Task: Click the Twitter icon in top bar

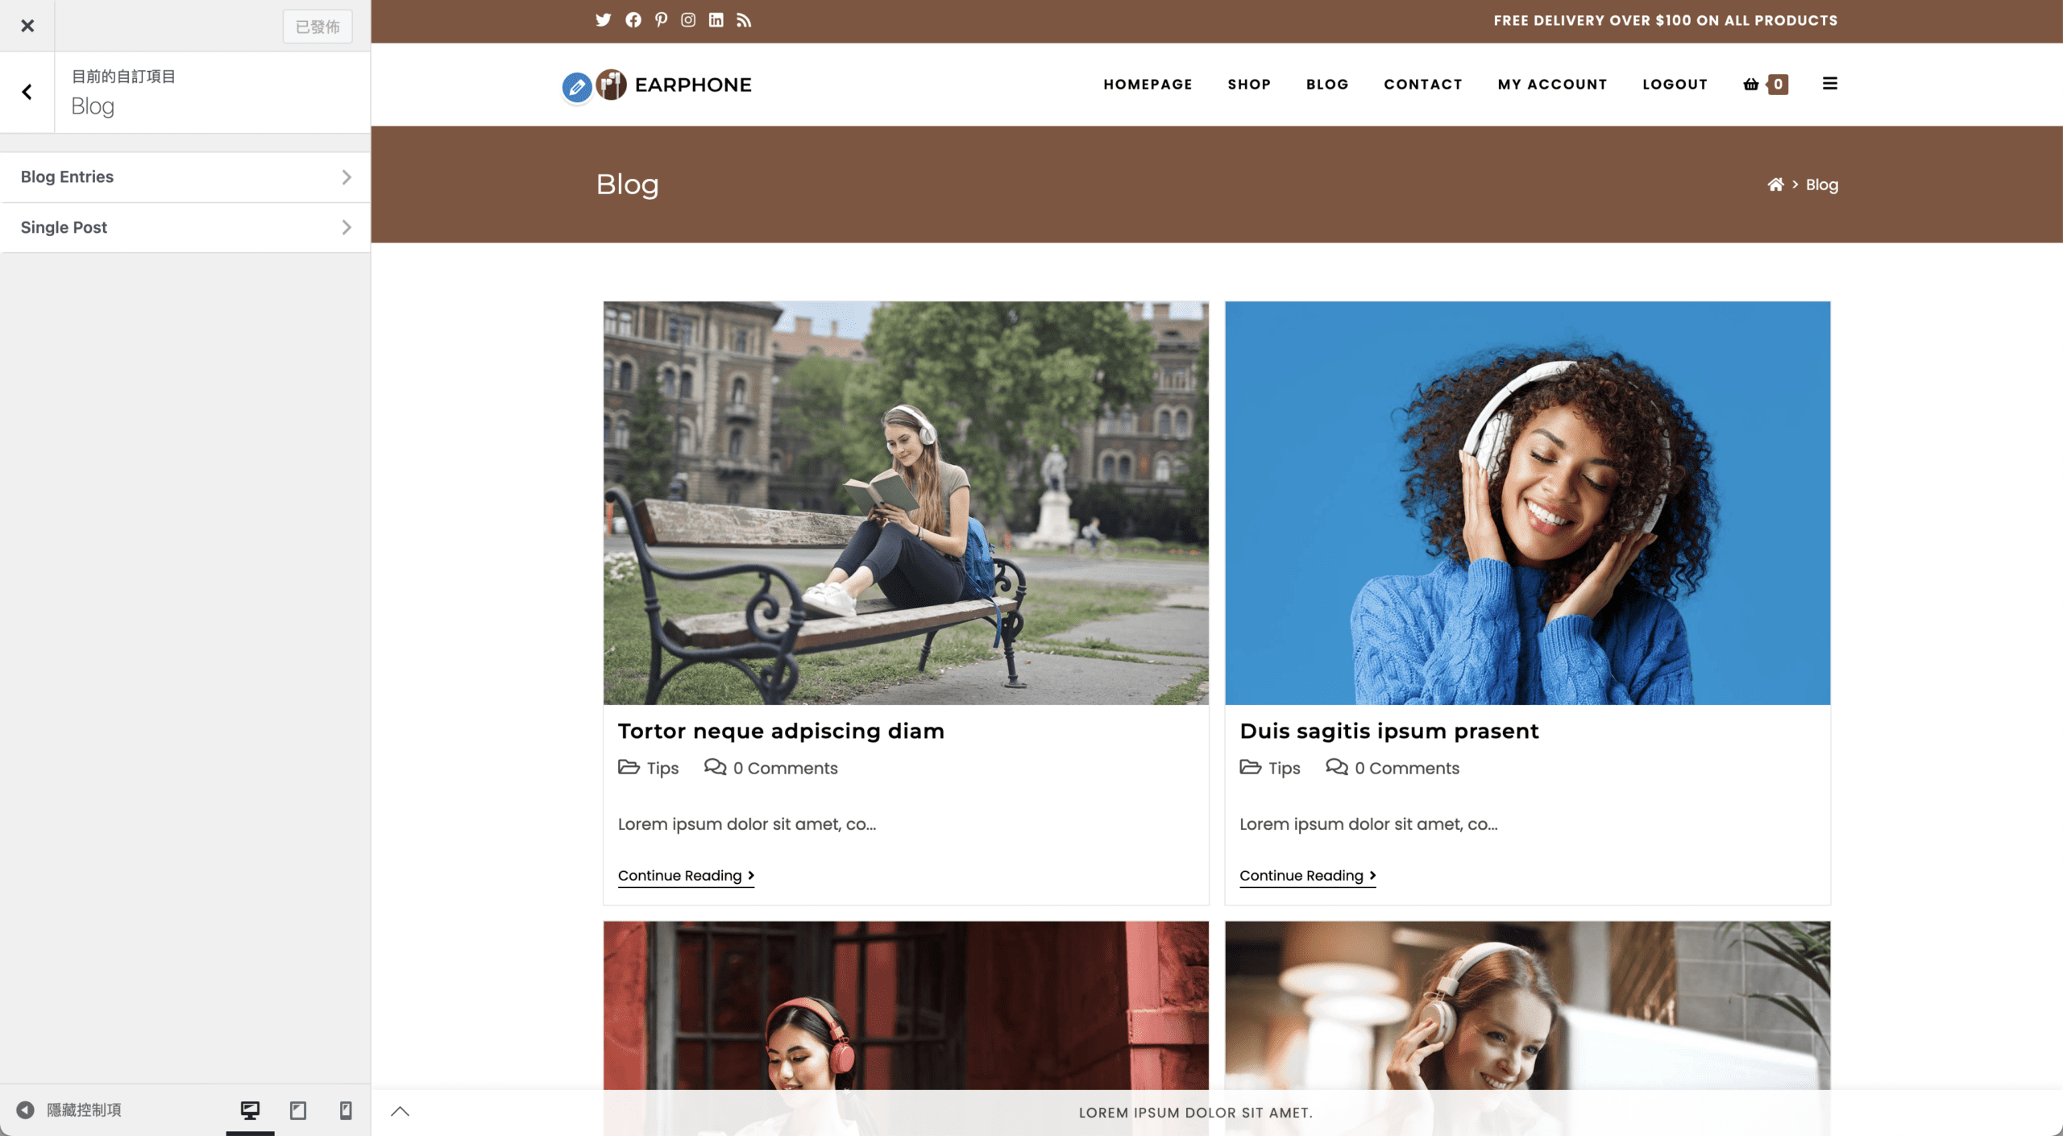Action: (x=603, y=20)
